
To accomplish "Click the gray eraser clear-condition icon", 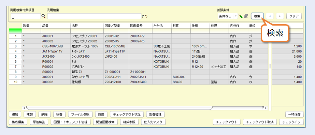I will pos(246,16).
